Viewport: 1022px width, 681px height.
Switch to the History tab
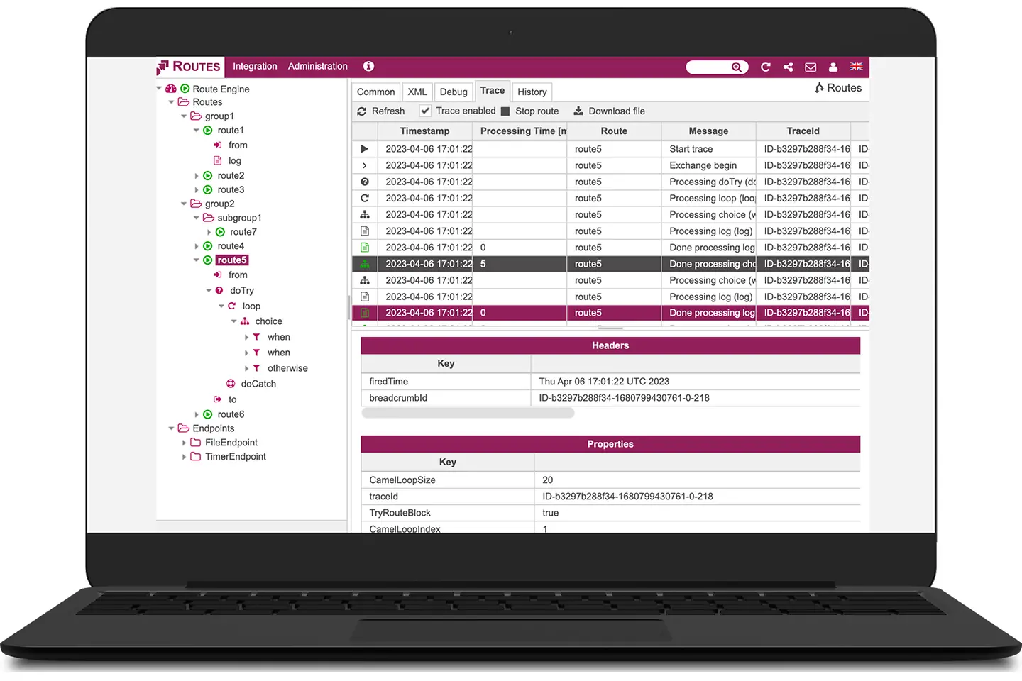532,92
